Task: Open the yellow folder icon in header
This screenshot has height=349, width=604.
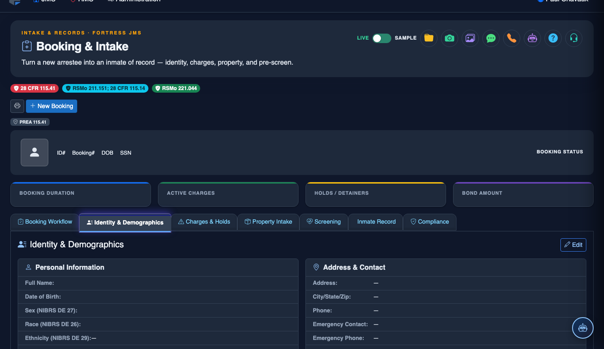Action: (x=429, y=38)
